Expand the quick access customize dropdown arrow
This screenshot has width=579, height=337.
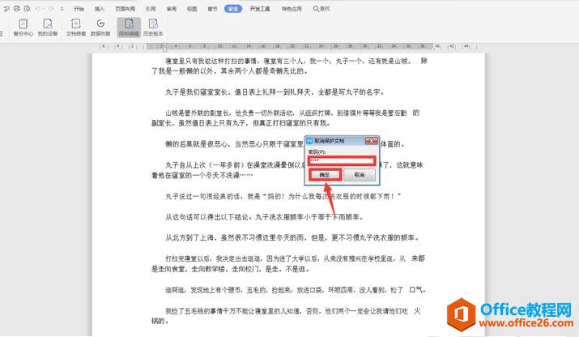click(x=62, y=8)
